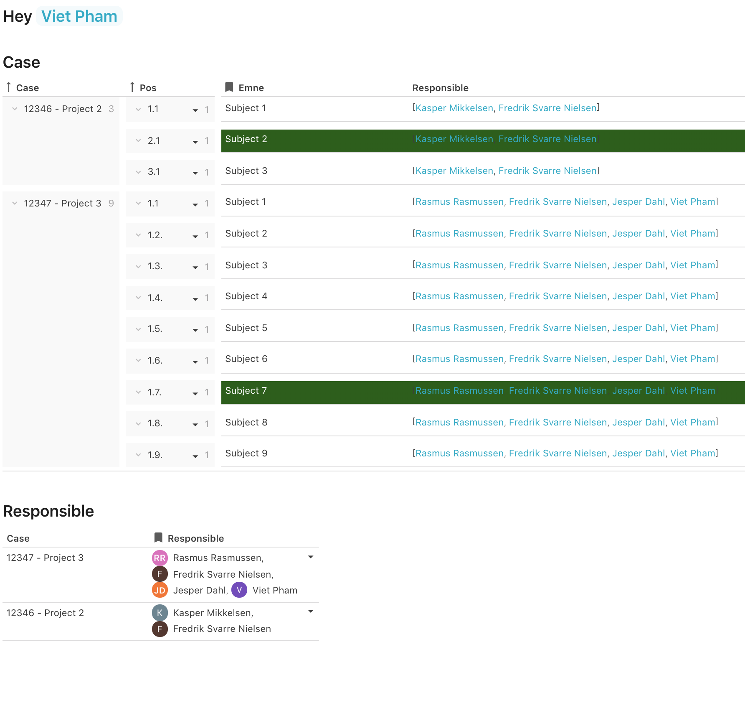This screenshot has width=745, height=703.
Task: Click the Case column header in Responsible table
Action: click(18, 538)
